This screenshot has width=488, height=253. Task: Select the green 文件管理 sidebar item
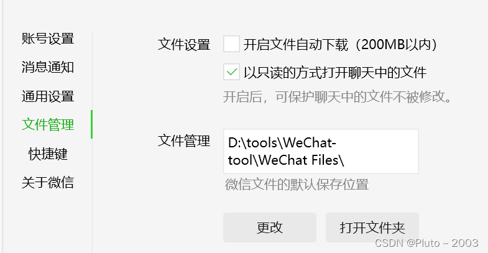coord(48,124)
